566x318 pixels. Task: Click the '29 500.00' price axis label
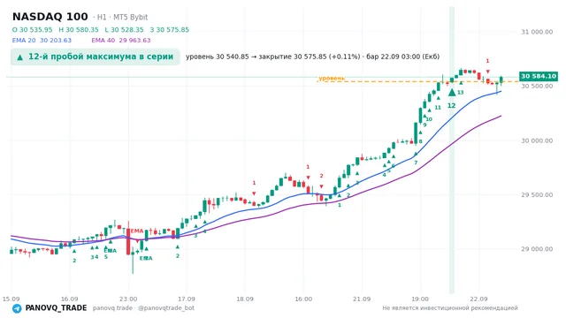[x=537, y=194]
